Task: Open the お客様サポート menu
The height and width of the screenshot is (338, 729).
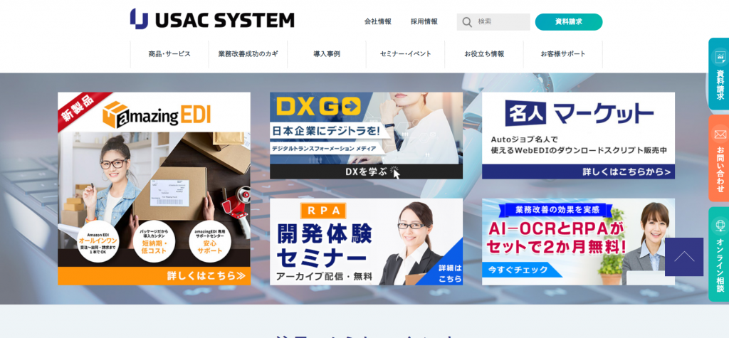Action: click(x=563, y=54)
